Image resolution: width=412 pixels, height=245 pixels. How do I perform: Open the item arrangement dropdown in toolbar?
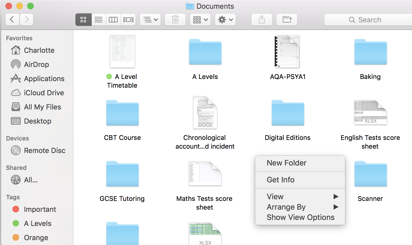(150, 20)
